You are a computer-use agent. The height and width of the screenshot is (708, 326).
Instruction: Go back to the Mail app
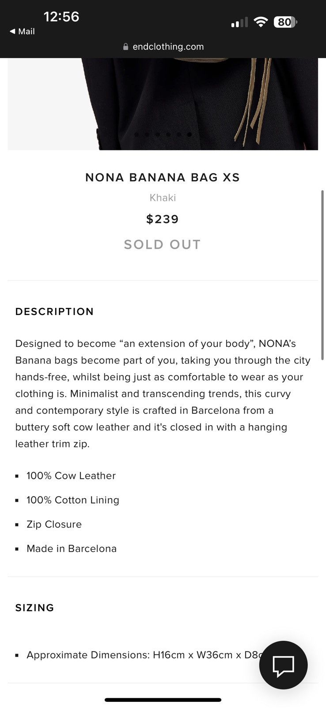coord(22,31)
